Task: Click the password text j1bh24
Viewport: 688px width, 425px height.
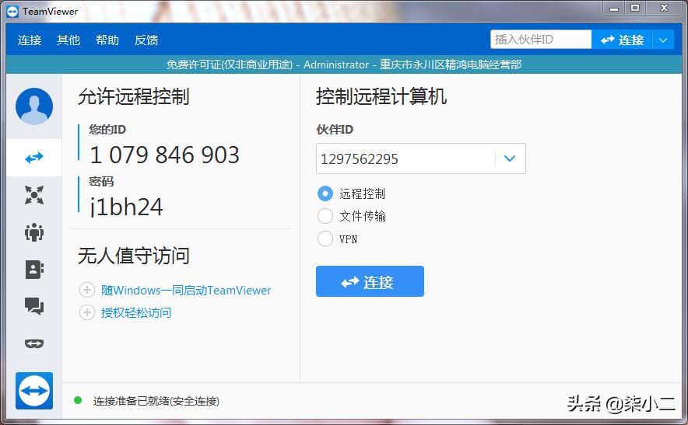Action: 126,207
